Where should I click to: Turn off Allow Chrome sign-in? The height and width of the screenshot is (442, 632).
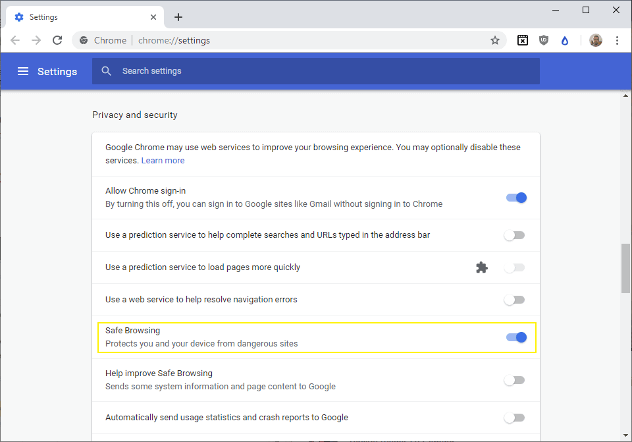click(x=515, y=197)
